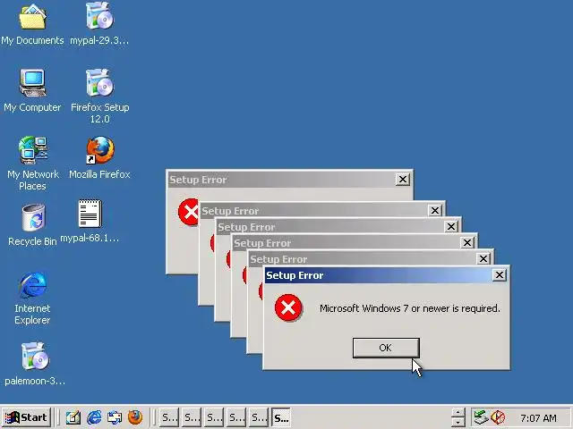Switch to the third S... taskbar button
Viewport: 573px width, 429px height.
[x=214, y=417]
